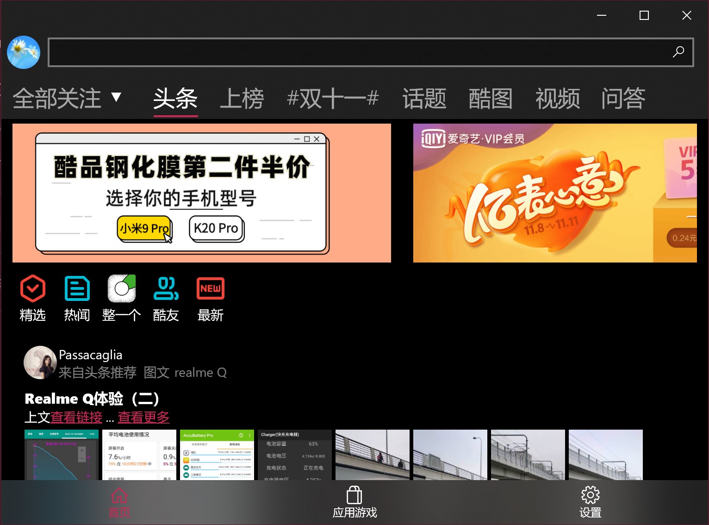Maximize the app window
This screenshot has height=525, width=709.
[644, 15]
